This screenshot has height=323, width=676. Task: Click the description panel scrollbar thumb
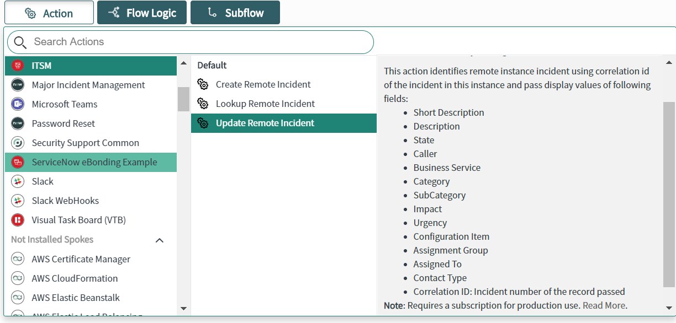click(x=669, y=194)
